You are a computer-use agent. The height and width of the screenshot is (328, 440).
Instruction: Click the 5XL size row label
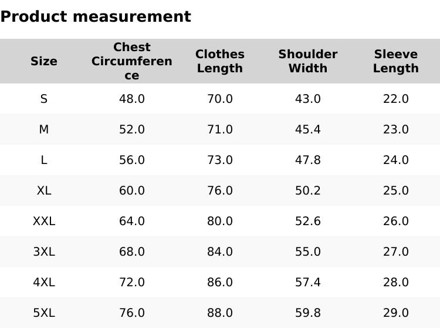tap(44, 313)
